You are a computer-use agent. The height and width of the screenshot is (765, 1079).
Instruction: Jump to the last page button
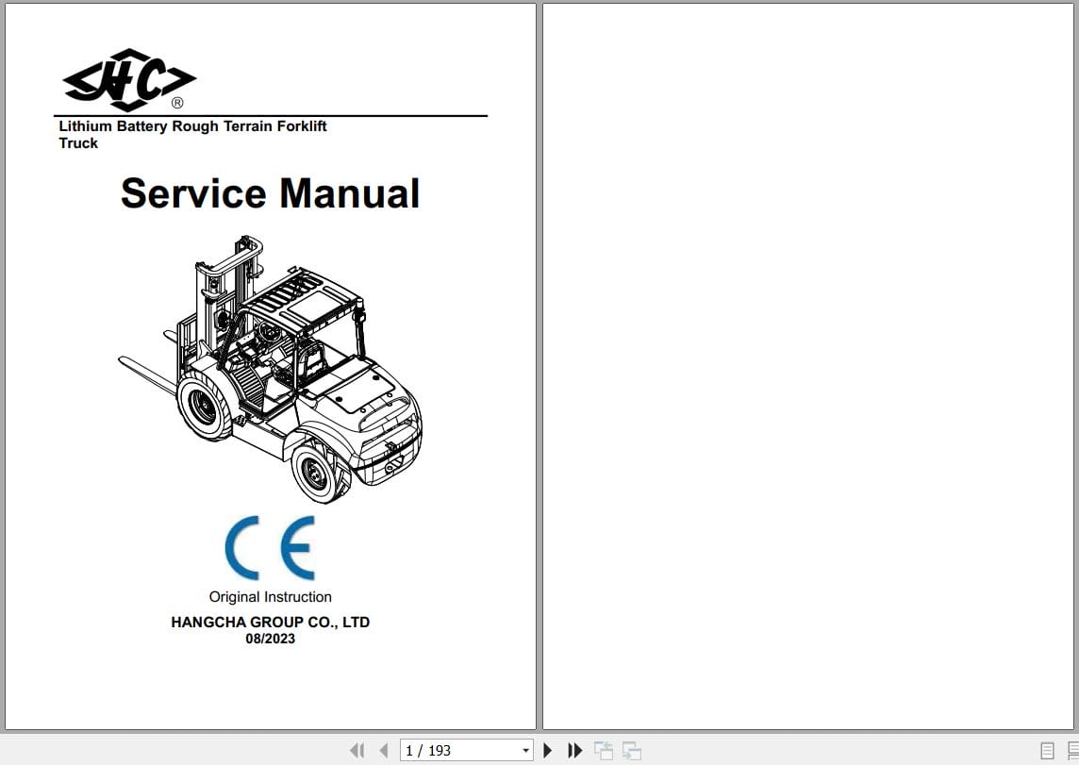click(574, 750)
